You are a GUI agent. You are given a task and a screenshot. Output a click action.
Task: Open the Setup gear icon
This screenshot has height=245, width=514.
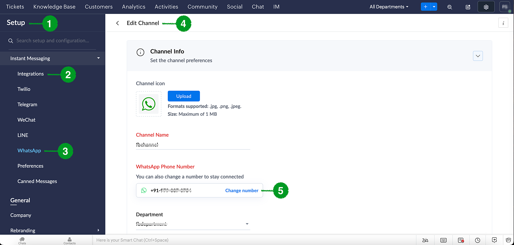(486, 7)
